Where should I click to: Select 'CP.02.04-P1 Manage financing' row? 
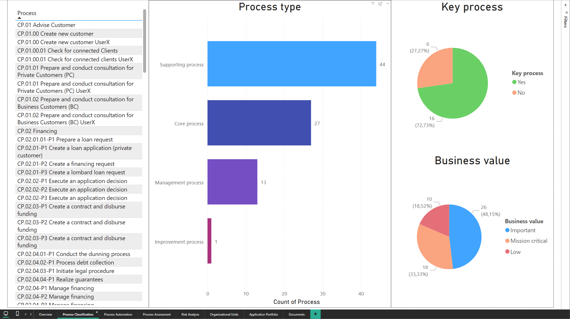pyautogui.click(x=79, y=288)
